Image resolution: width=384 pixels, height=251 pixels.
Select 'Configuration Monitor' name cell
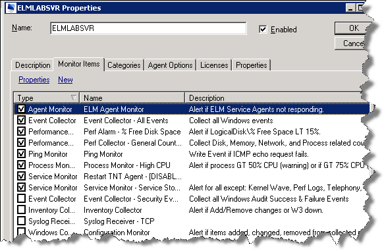click(117, 233)
